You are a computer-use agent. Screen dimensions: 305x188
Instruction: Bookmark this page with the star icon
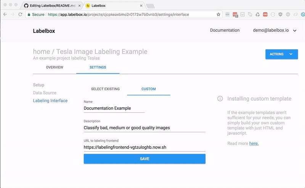point(218,15)
